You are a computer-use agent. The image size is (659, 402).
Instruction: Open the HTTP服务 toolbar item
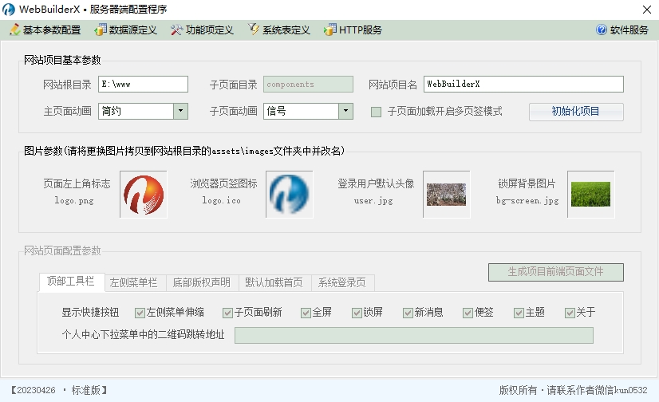(353, 30)
